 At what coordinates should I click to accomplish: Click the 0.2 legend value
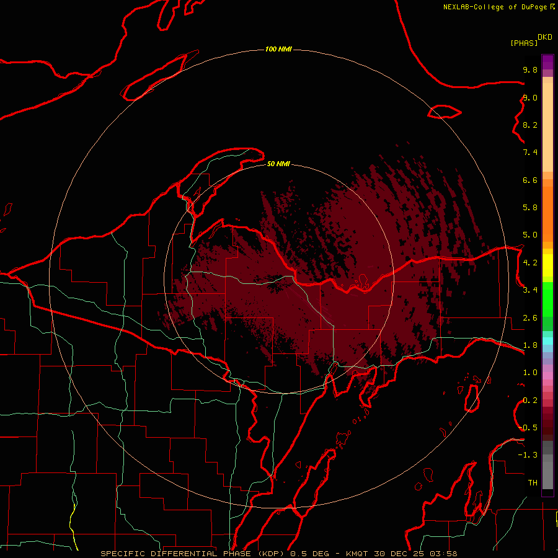click(530, 401)
